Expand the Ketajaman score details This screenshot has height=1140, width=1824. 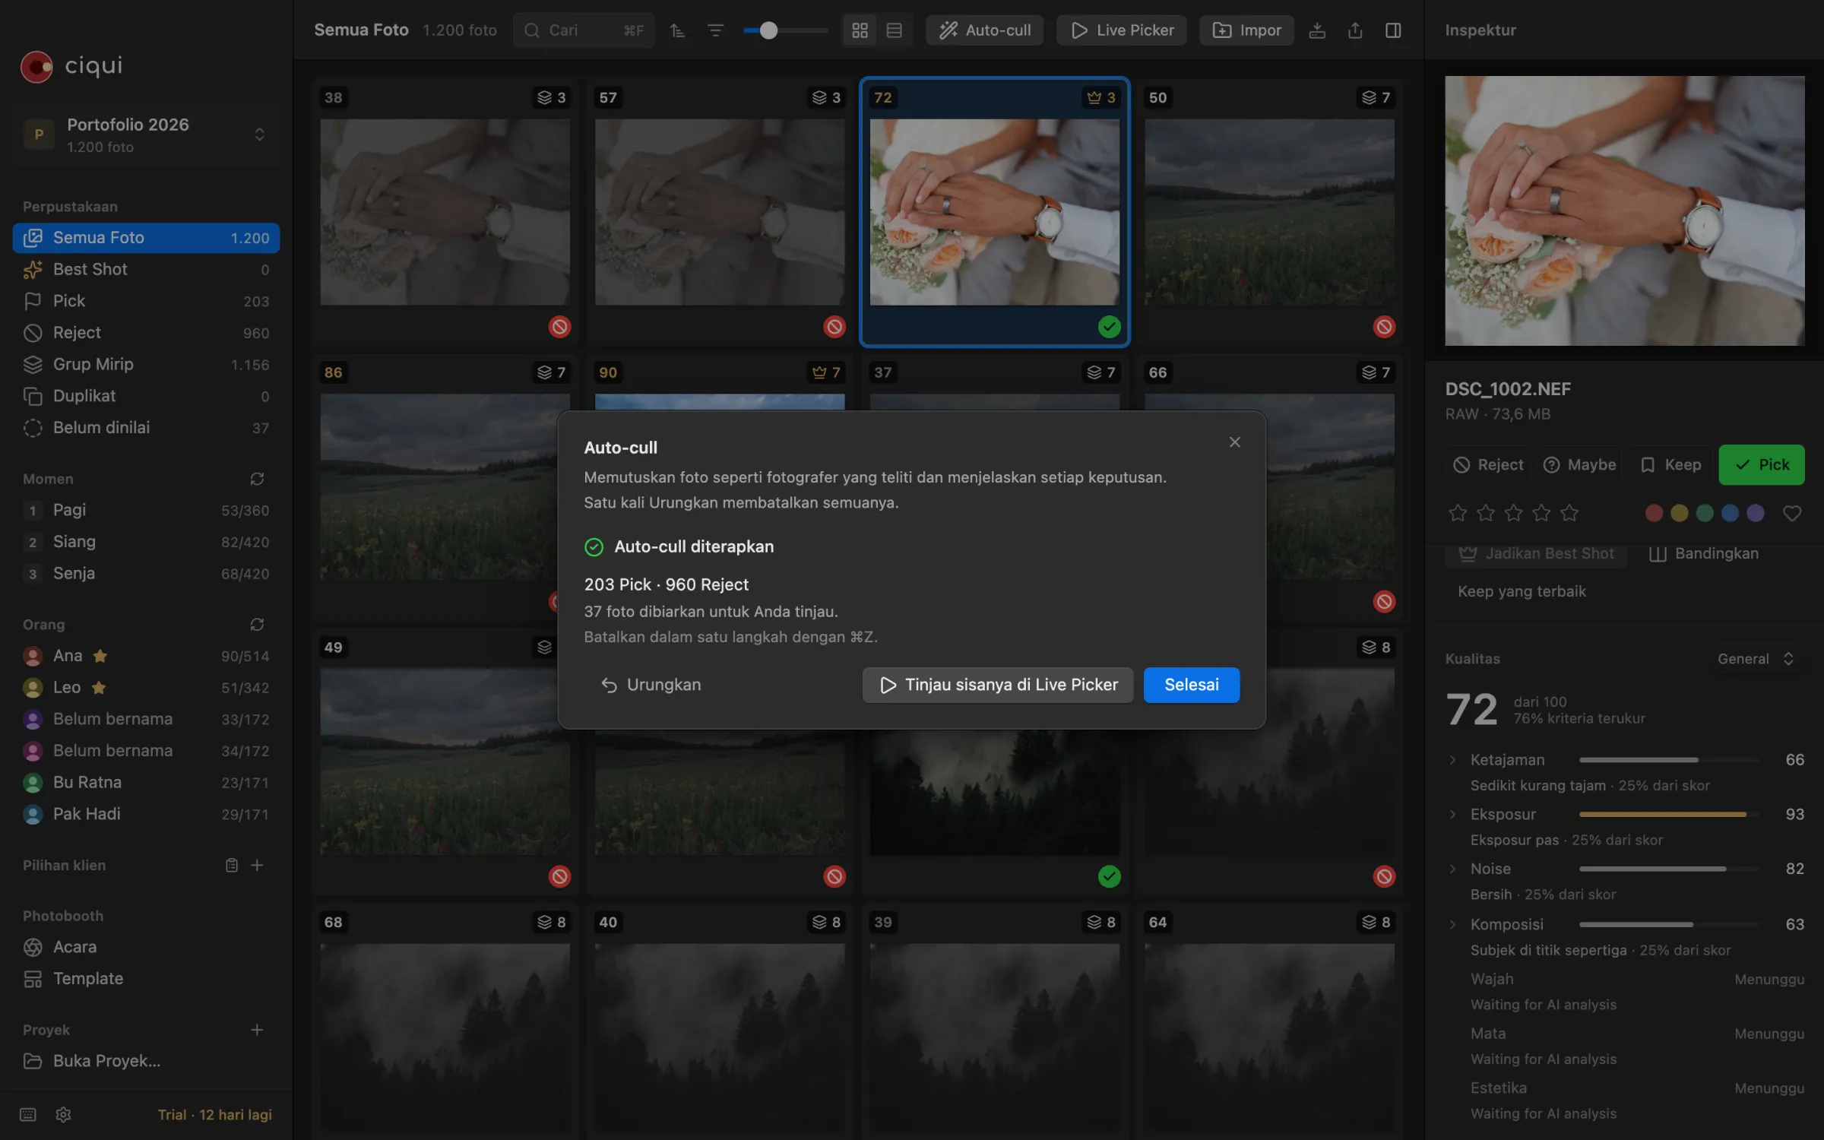click(x=1452, y=760)
